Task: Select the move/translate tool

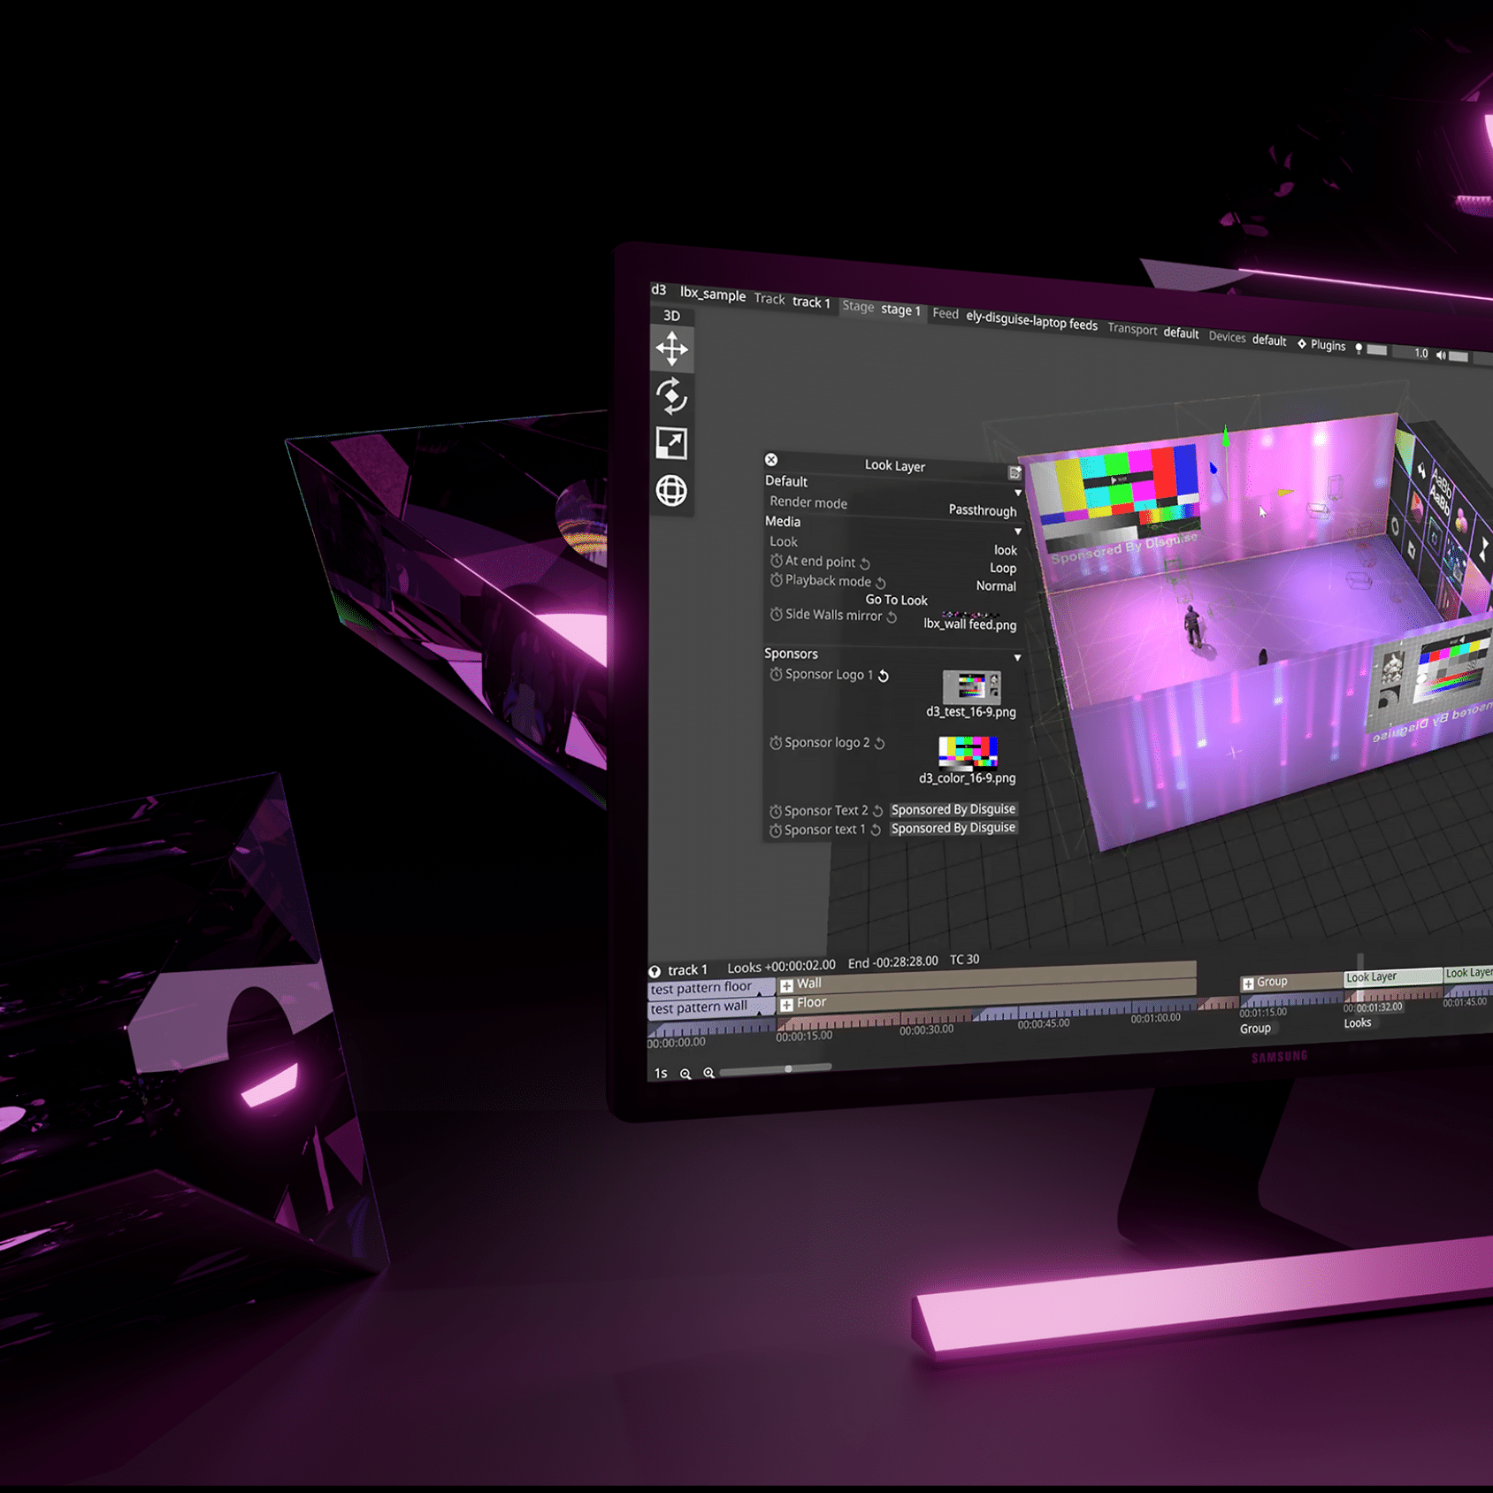Action: [672, 348]
